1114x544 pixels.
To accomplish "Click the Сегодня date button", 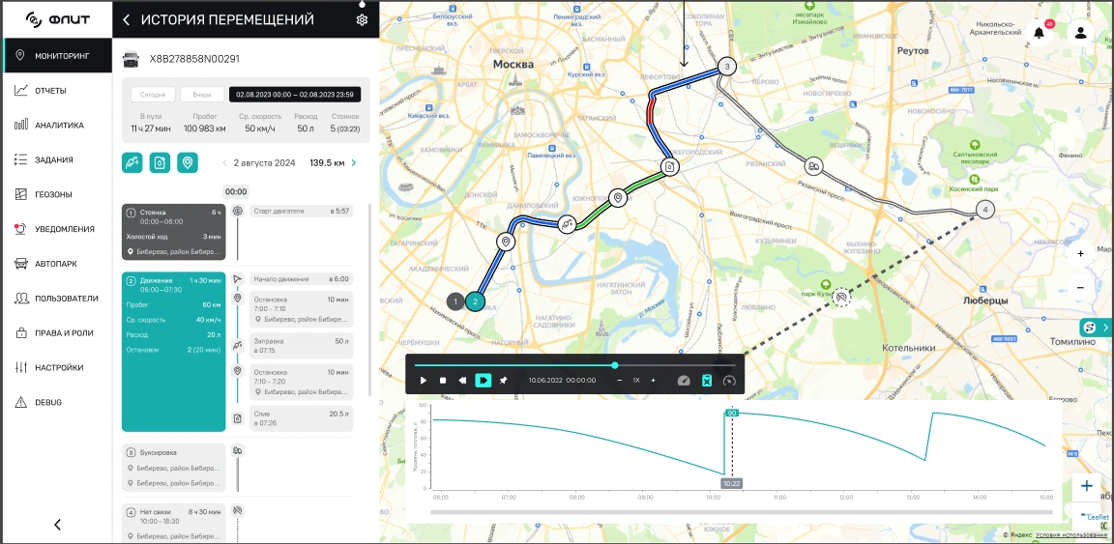I will [x=153, y=95].
